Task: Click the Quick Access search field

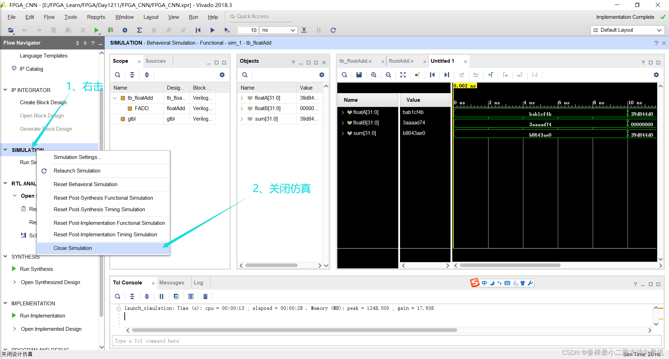Action: [x=260, y=16]
